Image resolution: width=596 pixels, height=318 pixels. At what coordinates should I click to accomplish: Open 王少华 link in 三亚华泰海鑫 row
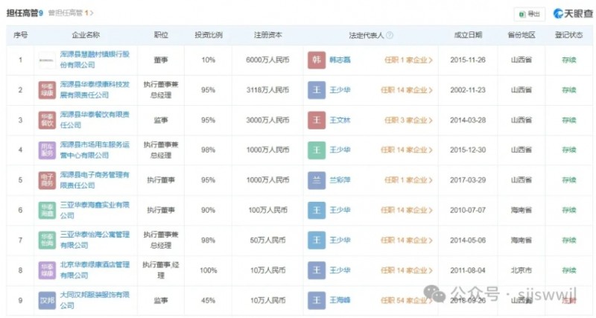(x=340, y=210)
